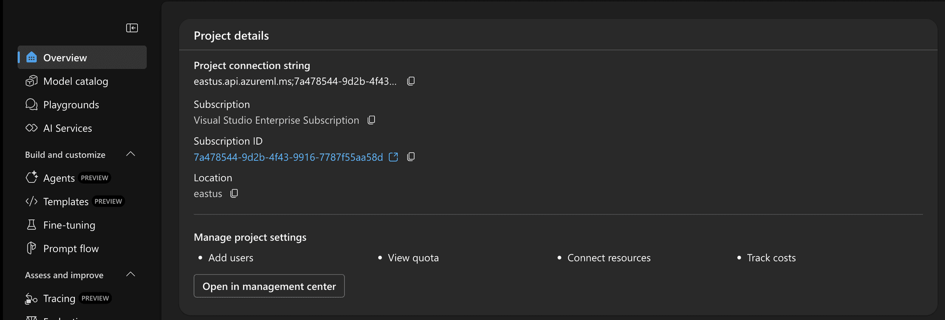The width and height of the screenshot is (945, 320).
Task: Open subscription in new tab icon
Action: pos(393,157)
